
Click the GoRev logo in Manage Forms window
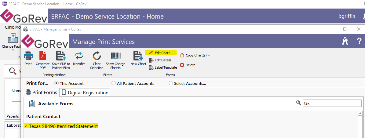tap(45, 42)
